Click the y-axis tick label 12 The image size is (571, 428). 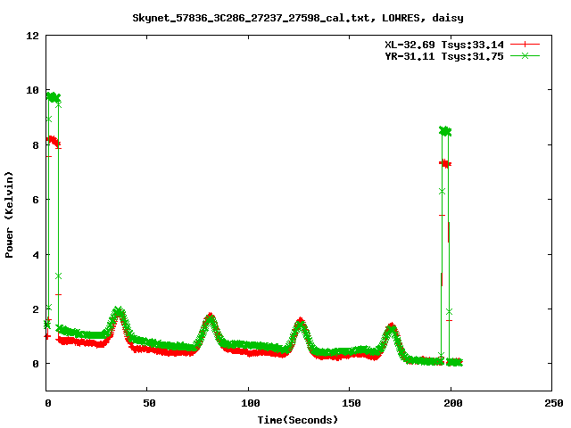(32, 36)
